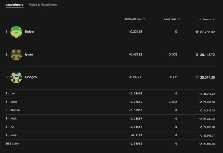This screenshot has height=153, width=223.
Task: Click pickaxe icon beside Kelvin's 37,766.32 reward
Action: click(197, 32)
